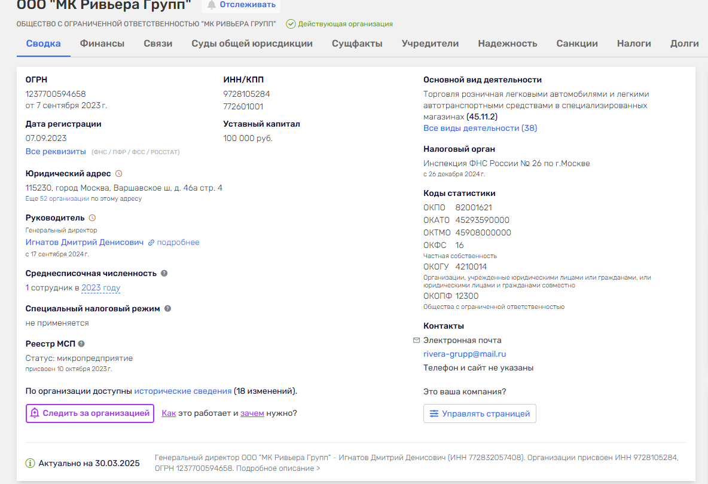Click the 2023 году link

[100, 288]
